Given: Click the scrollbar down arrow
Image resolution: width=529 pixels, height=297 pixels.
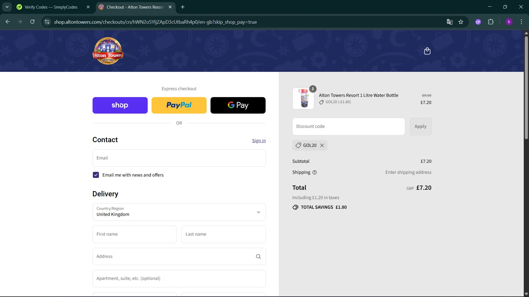Looking at the screenshot, I should coord(526,294).
